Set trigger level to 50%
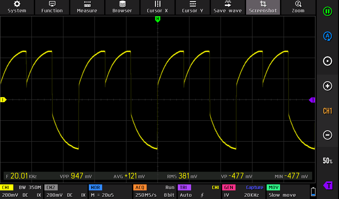The image size is (339, 199). pos(327,161)
